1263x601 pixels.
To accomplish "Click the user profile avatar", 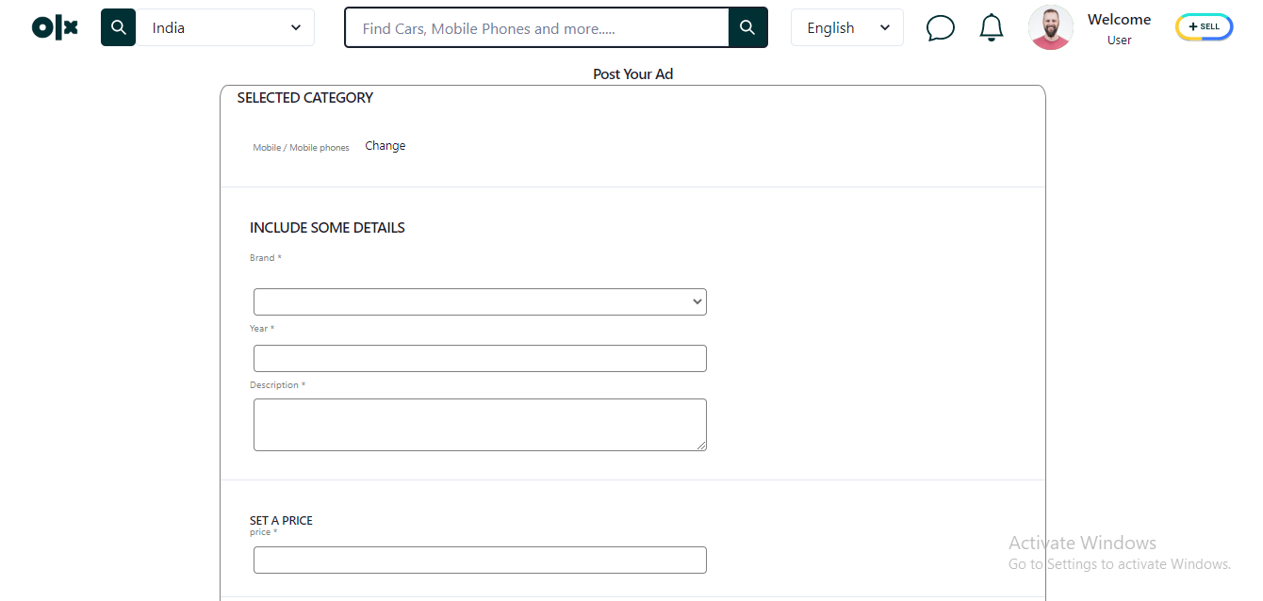I will point(1050,27).
